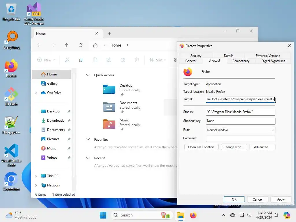Click the home icon in address bar
Screen dimensions: 296x222
[x=95, y=45]
